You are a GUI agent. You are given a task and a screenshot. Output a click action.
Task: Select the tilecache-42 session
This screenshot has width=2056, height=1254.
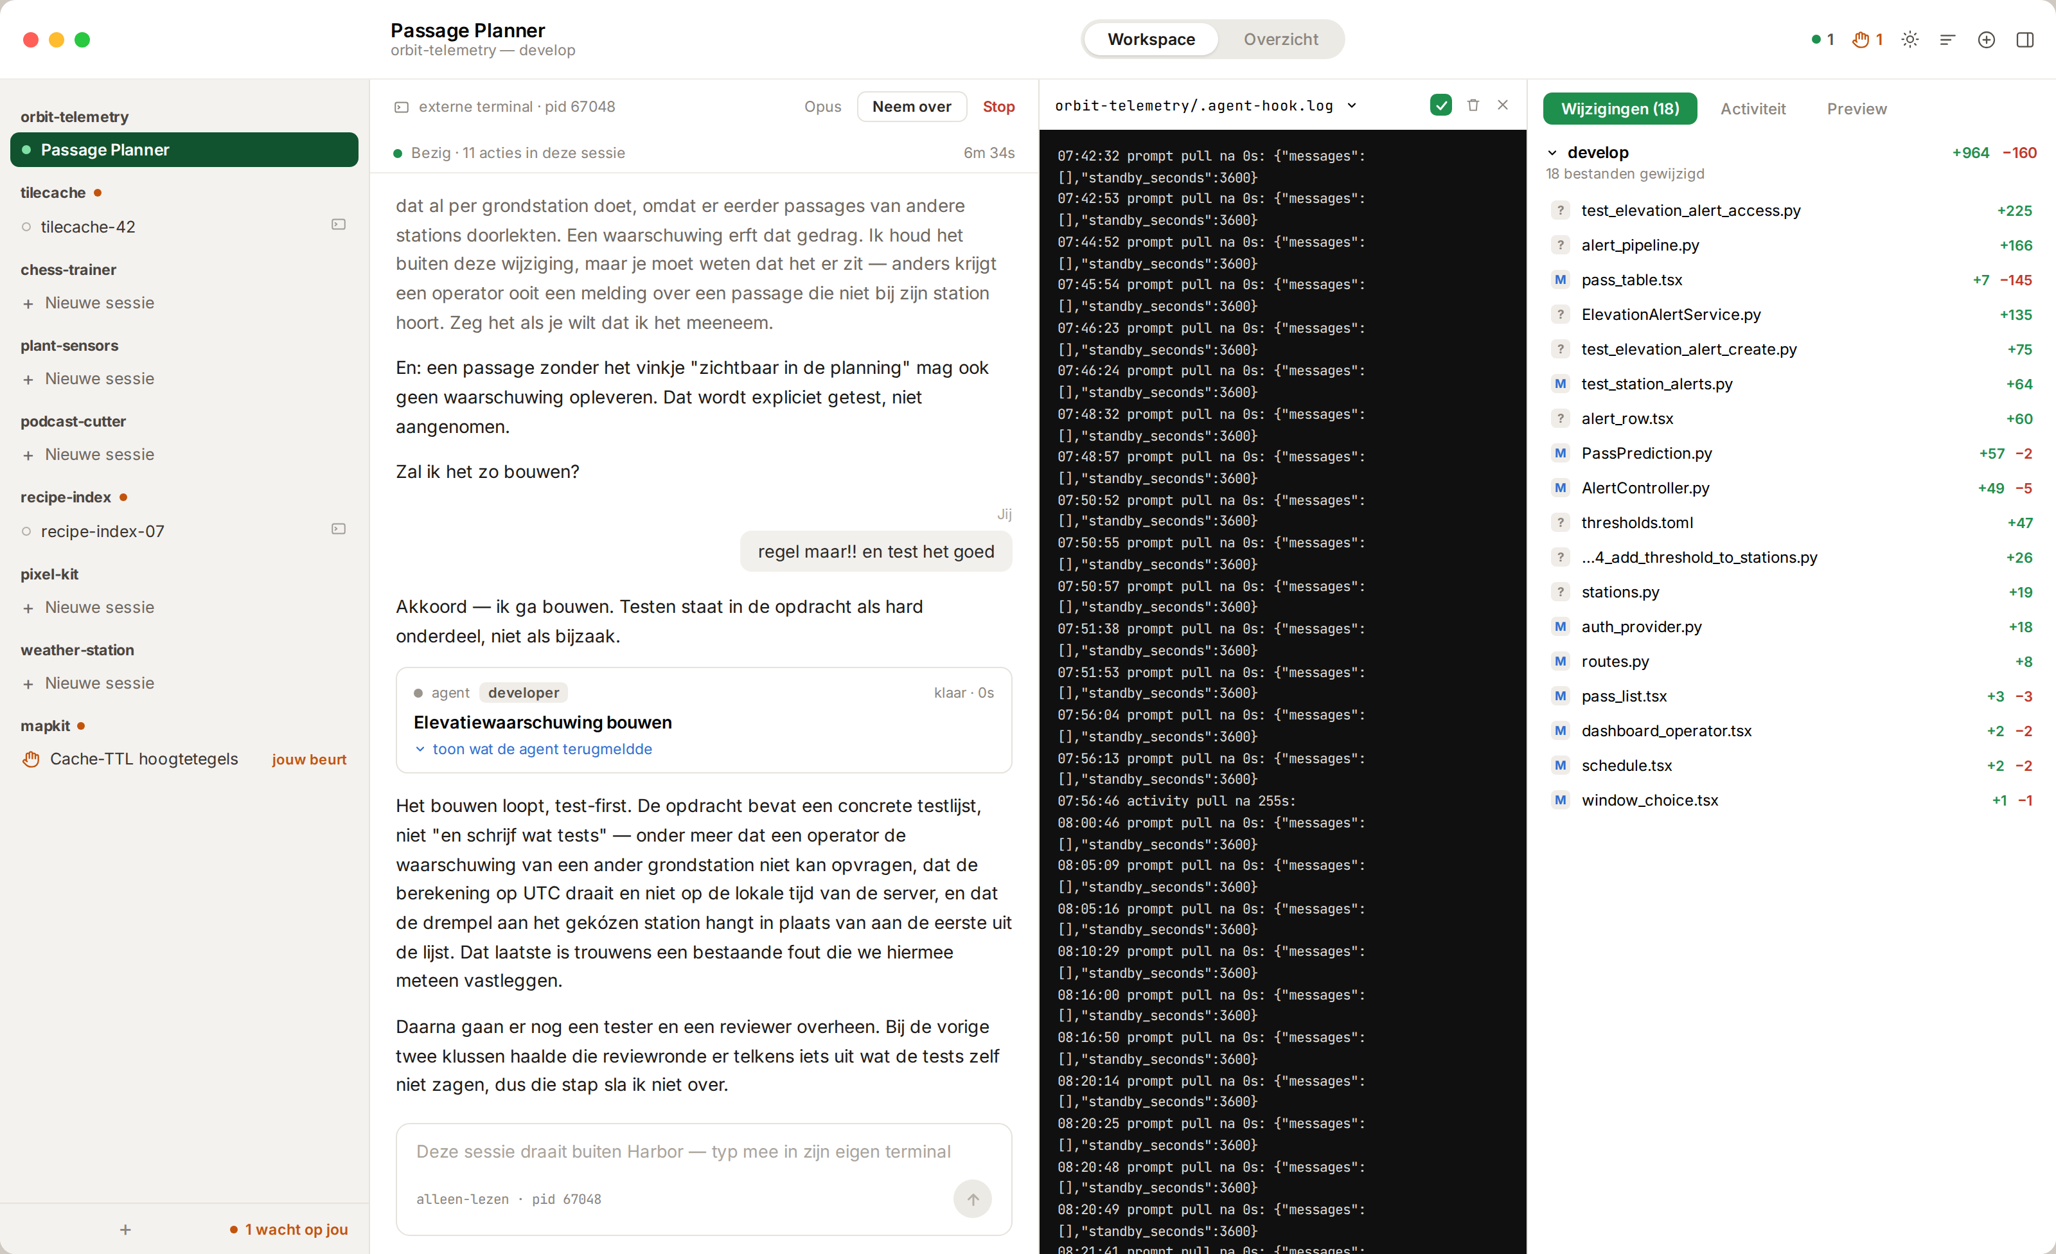point(184,227)
